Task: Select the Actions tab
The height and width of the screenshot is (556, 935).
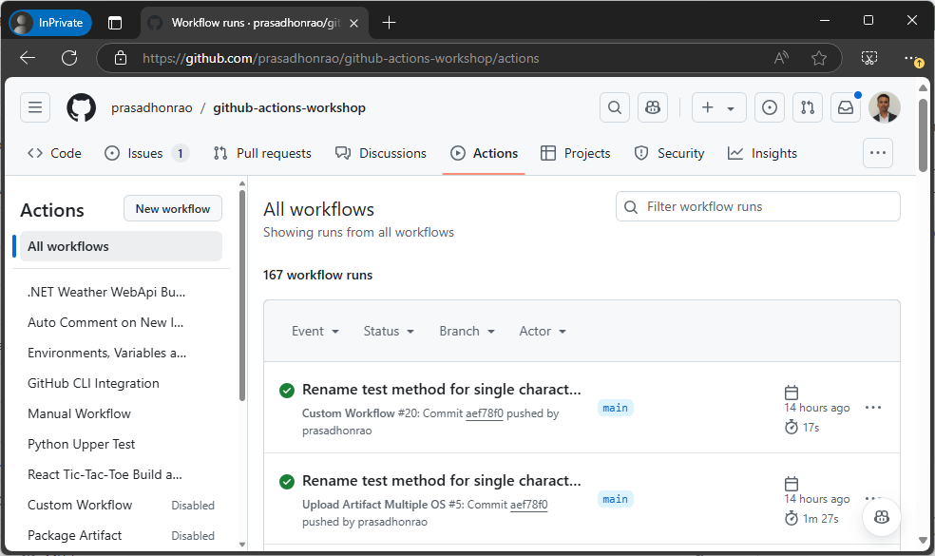Action: click(x=484, y=153)
